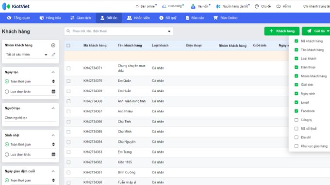This screenshot has width=330, height=185.
Task: Open Nhân viên menu
Action: click(138, 18)
